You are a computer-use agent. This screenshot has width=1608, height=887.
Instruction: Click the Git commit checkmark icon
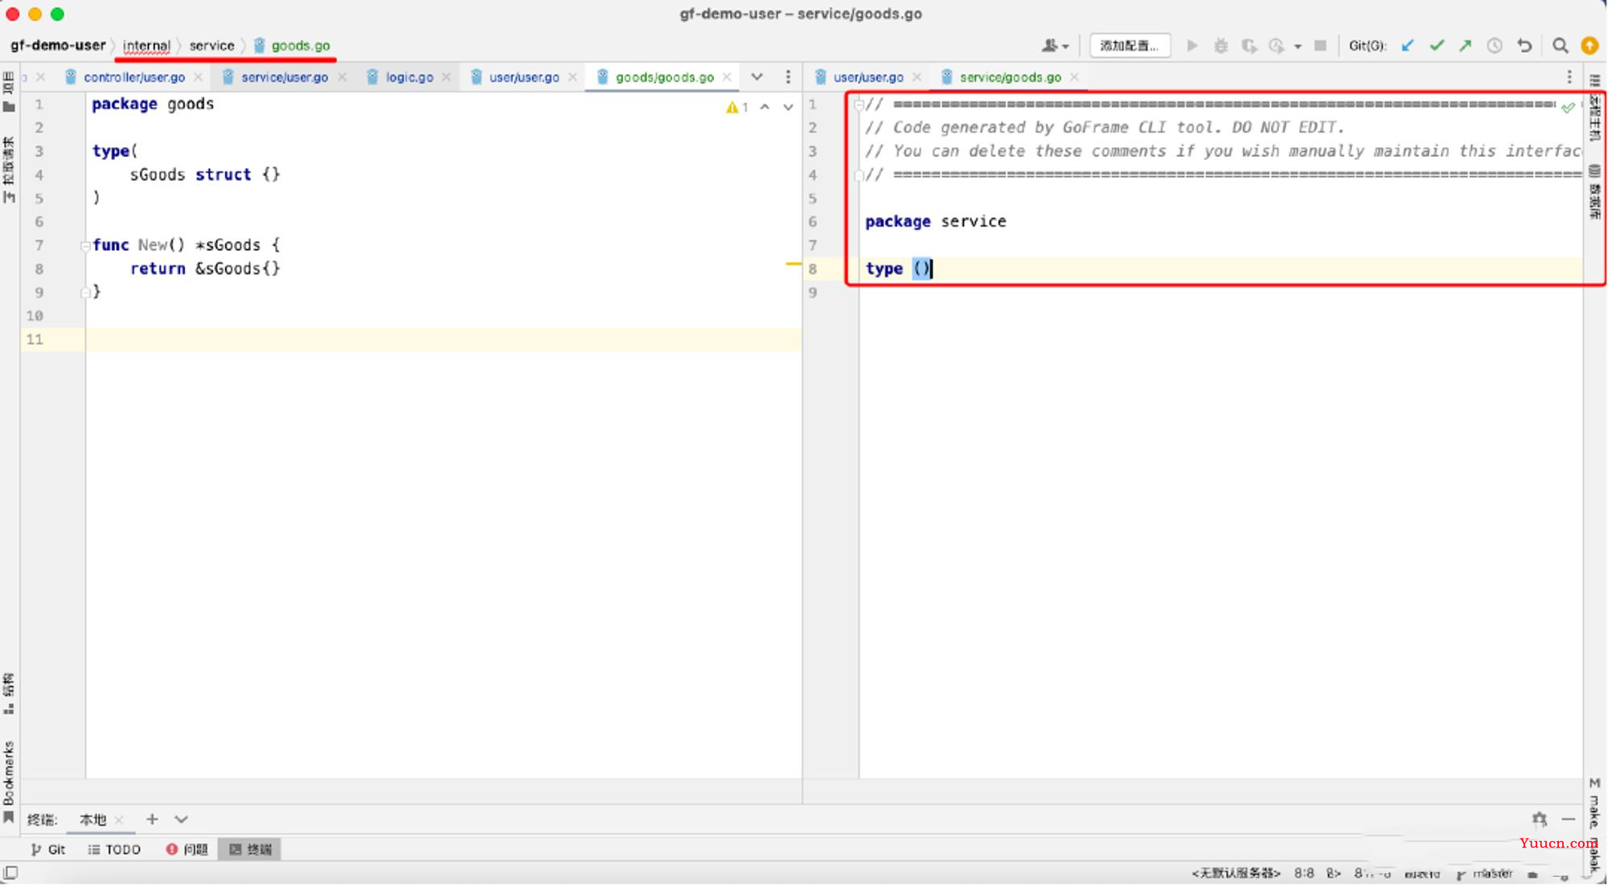click(1436, 46)
